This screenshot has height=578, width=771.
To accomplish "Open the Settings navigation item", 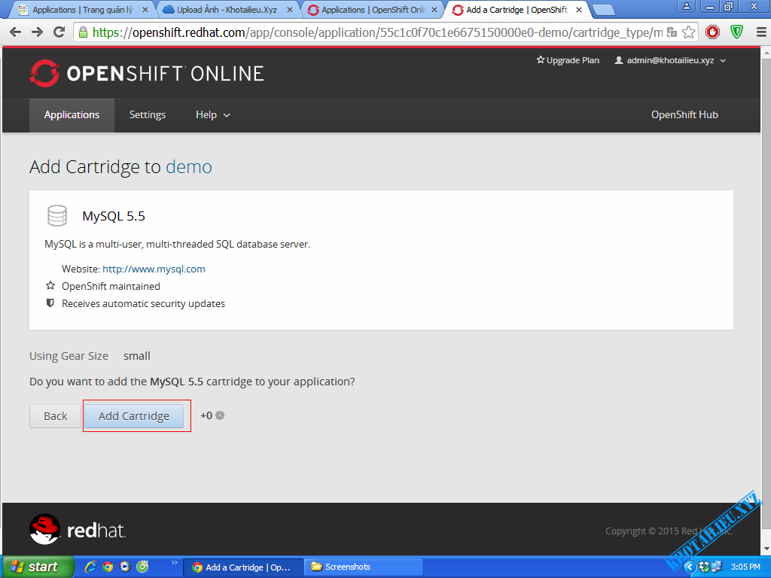I will (147, 115).
